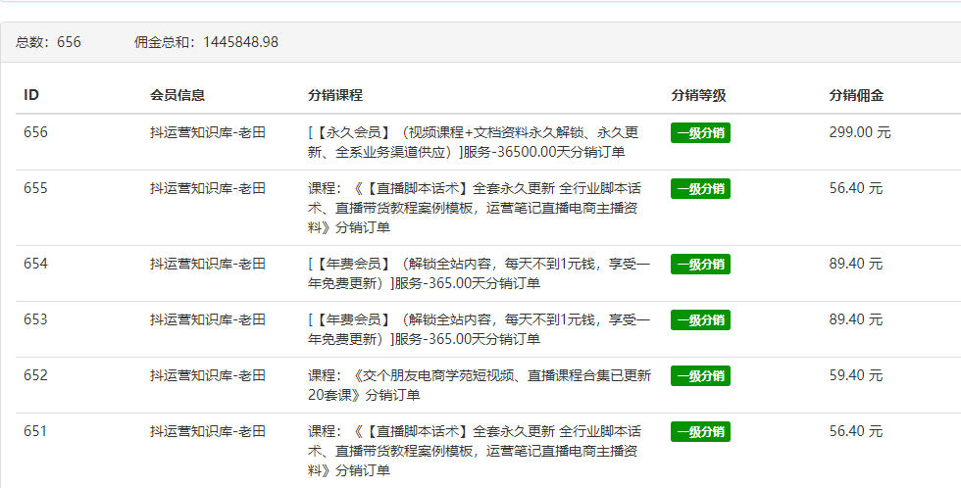
Task: Click 一级分销 badge in row 653
Action: click(x=700, y=319)
